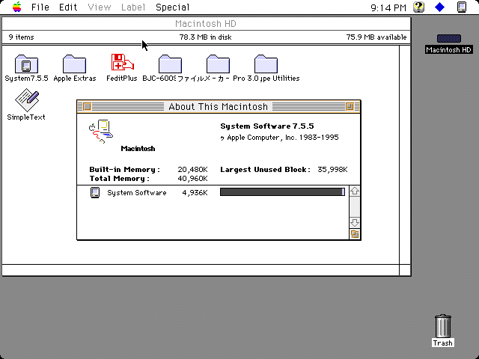The width and height of the screenshot is (479, 359).
Task: Click the 'System Software 7.5.5' heading
Action: point(267,126)
